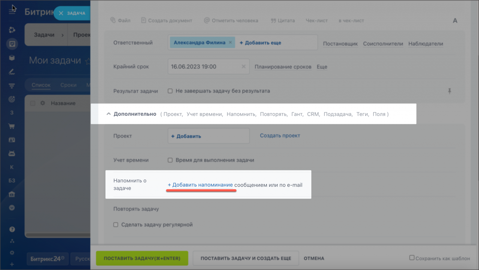The height and width of the screenshot is (270, 479).
Task: Click «в чек-лист» toolbar option
Action: [351, 21]
